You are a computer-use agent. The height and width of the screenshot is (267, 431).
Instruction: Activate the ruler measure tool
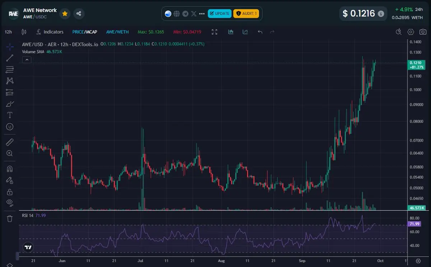tap(10, 142)
